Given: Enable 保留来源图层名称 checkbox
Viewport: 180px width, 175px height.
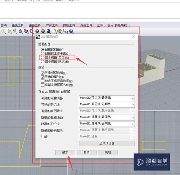Looking at the screenshot, I should [43, 85].
